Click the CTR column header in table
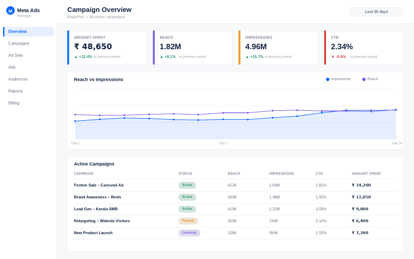Image resolution: width=414 pixels, height=259 pixels. pos(319,174)
